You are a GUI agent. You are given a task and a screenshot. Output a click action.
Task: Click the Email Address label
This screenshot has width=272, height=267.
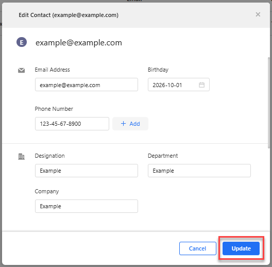point(52,70)
